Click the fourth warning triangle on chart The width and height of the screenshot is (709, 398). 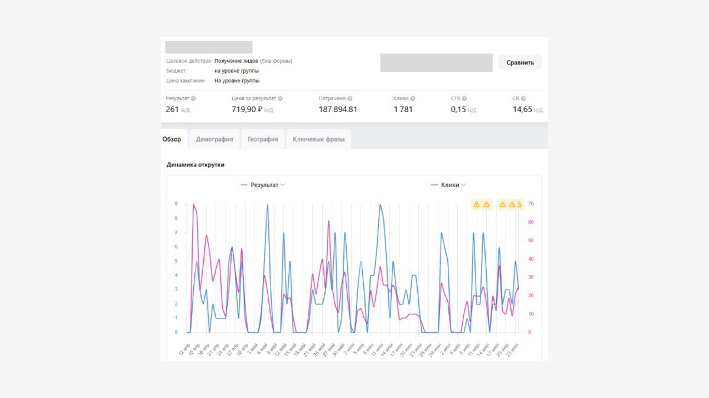tap(512, 205)
